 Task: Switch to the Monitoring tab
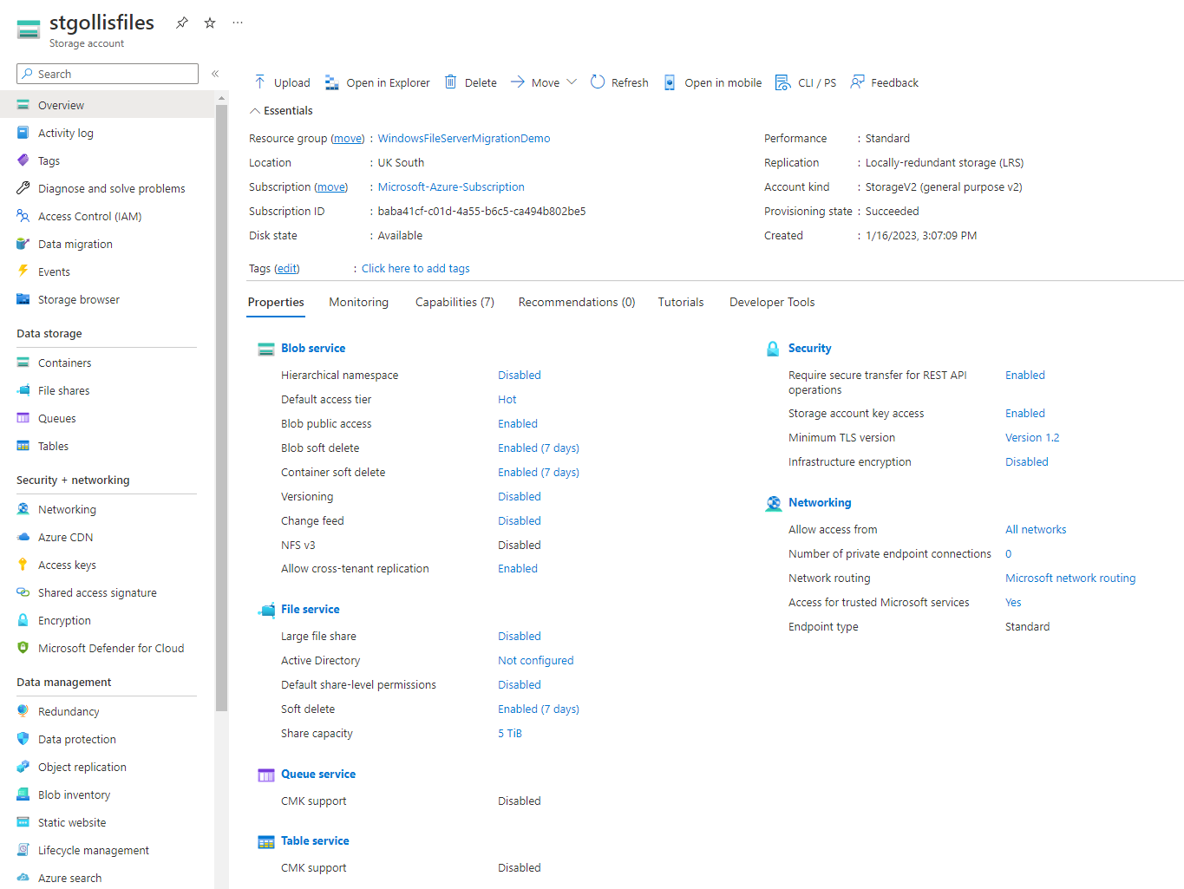pyautogui.click(x=359, y=302)
